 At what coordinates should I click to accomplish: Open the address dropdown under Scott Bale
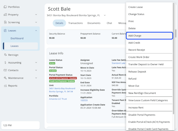coord(105,15)
